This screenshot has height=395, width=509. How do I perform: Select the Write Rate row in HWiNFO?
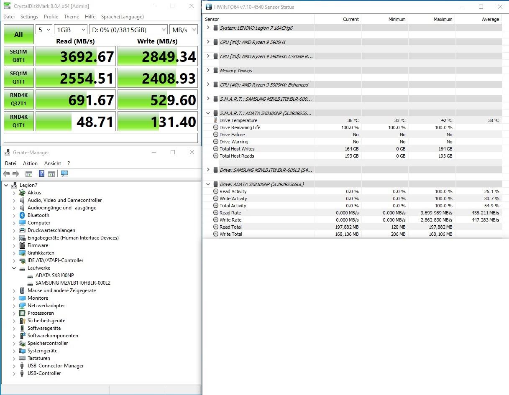[x=352, y=220]
